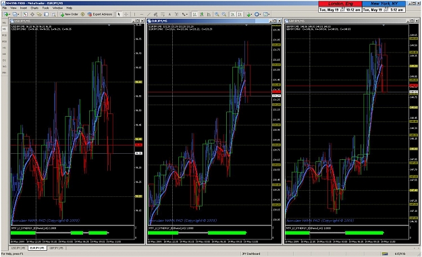Switch timeframe to MN monthly
The image size is (422, 257).
point(4,73)
